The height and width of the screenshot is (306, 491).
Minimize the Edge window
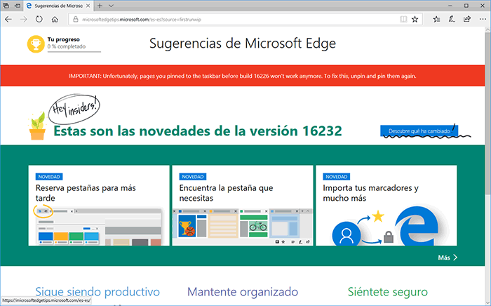click(x=450, y=6)
